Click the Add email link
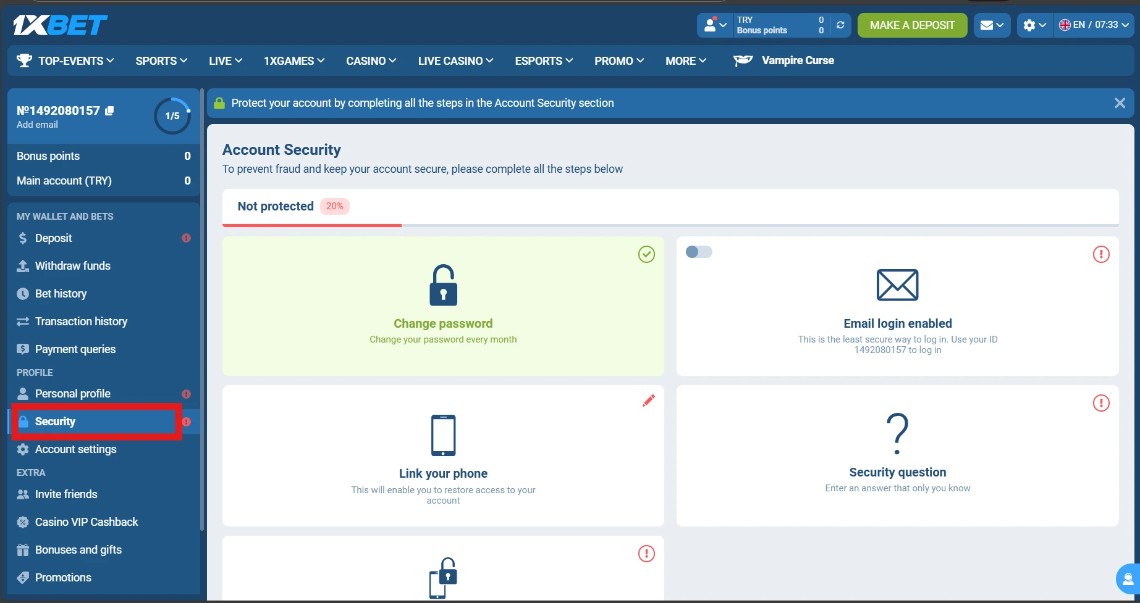This screenshot has width=1140, height=603. tap(37, 124)
